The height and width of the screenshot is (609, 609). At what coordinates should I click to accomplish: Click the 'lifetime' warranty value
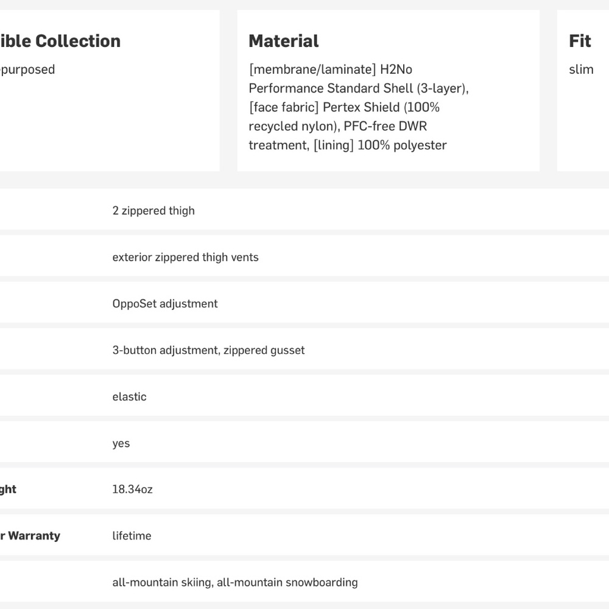pos(132,536)
